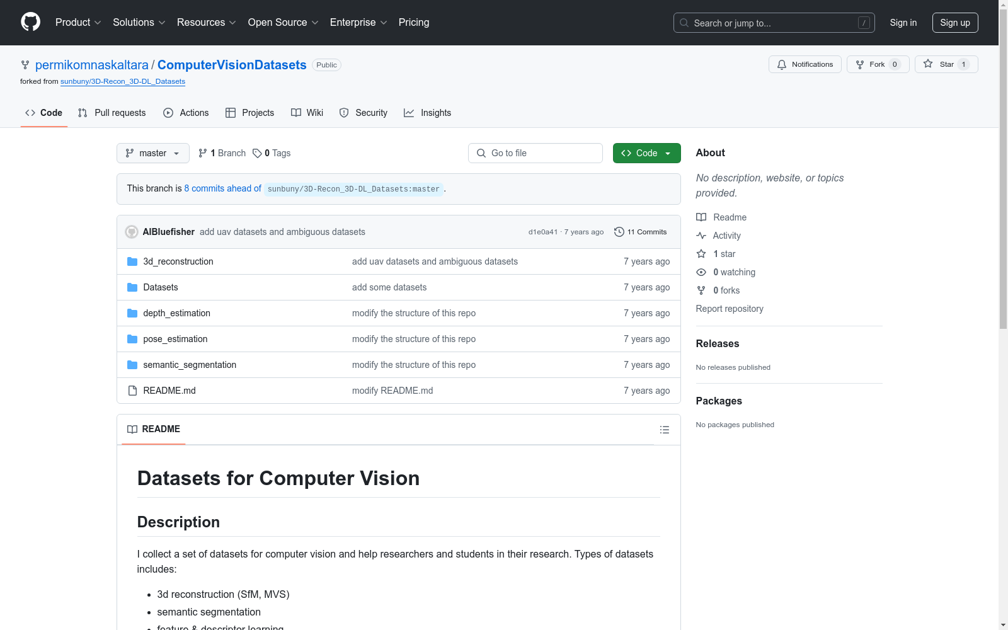View the 11 Commits history
1008x630 pixels.
(641, 232)
